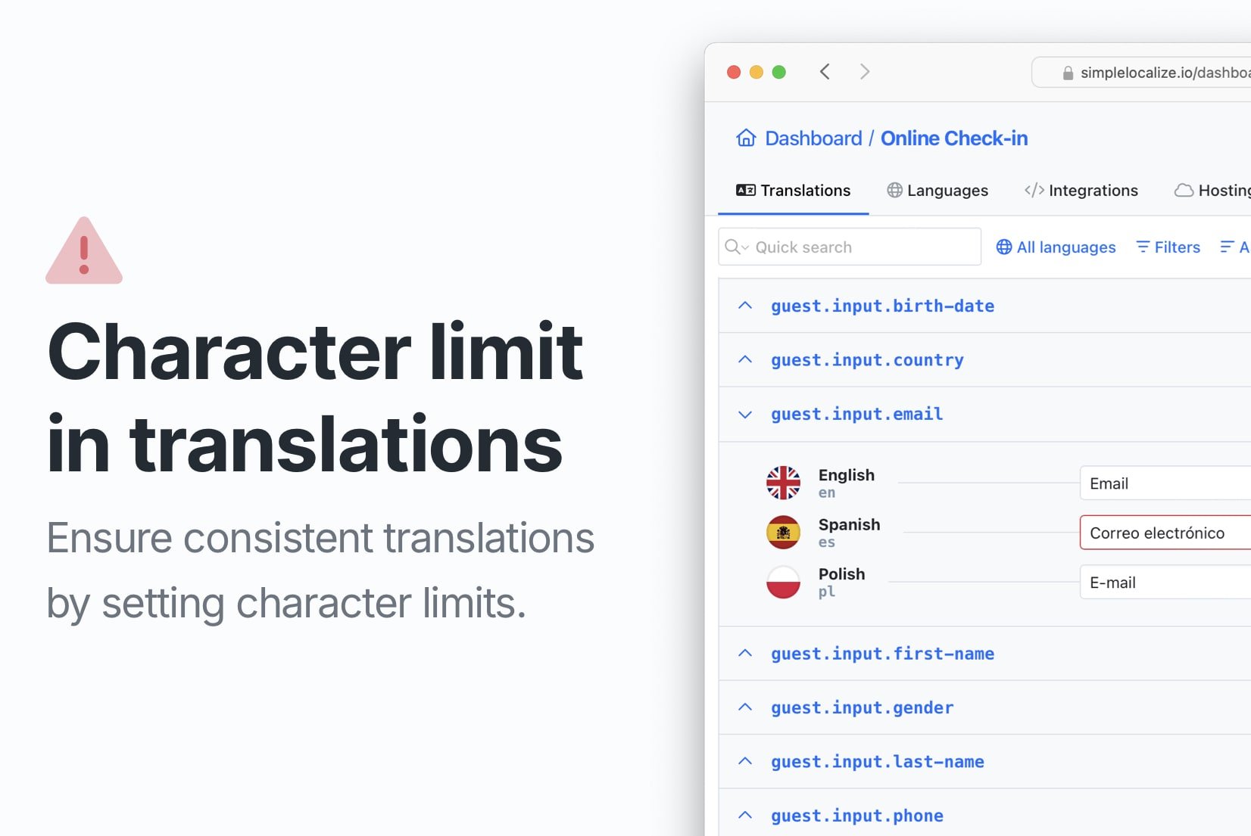Expand the guest.input.first-name chevron
1251x836 pixels.
(x=745, y=653)
